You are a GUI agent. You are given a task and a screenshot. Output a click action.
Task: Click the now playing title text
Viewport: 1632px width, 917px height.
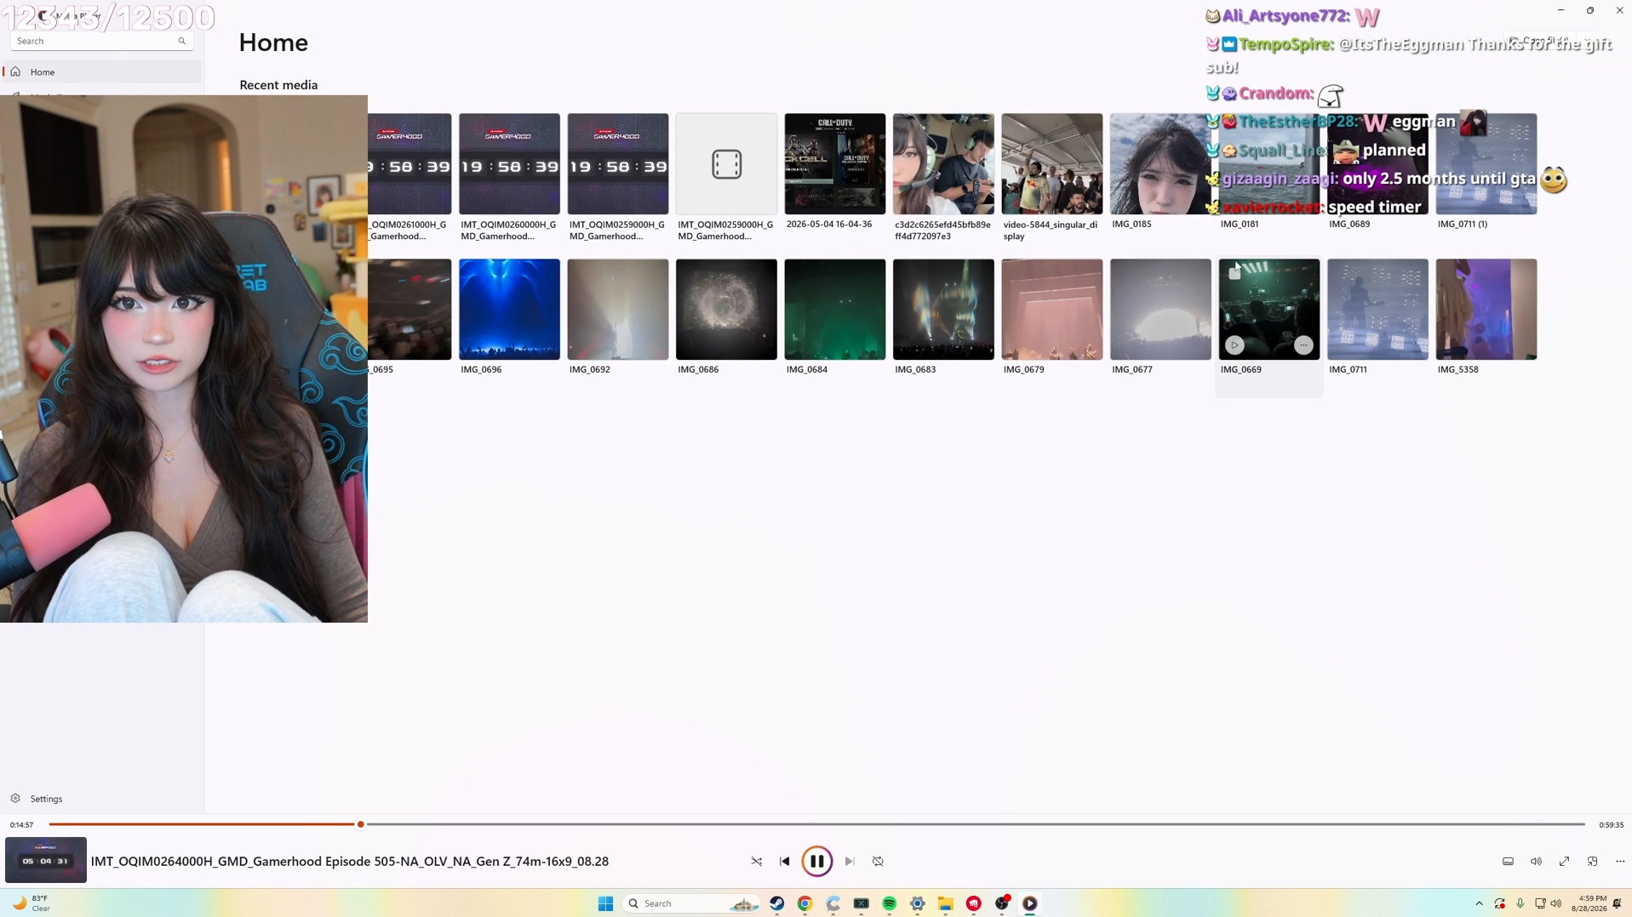[350, 861]
